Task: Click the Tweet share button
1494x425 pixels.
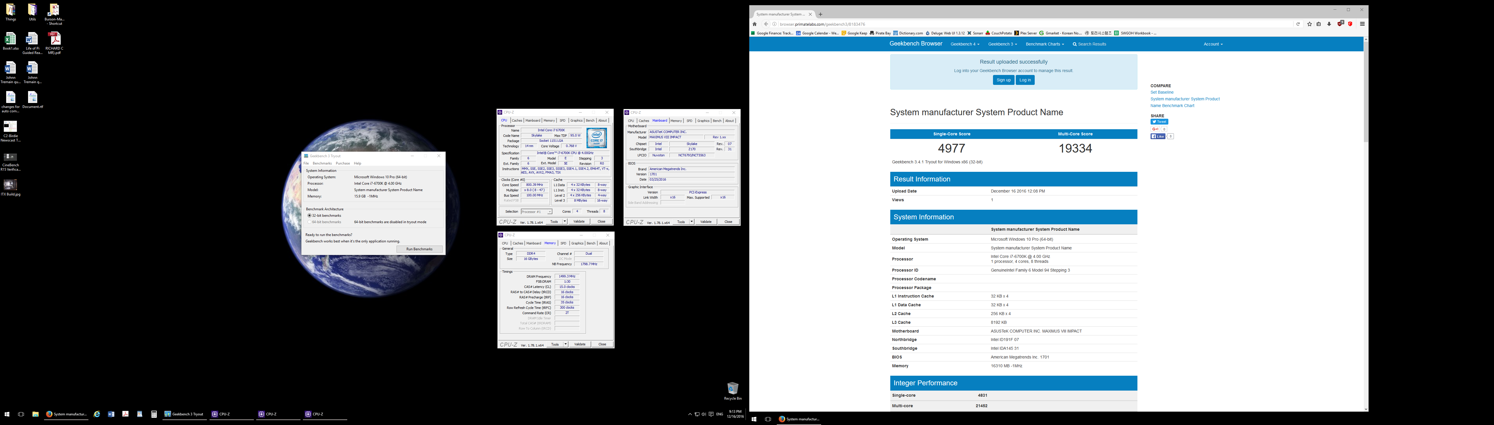Action: pos(1159,122)
